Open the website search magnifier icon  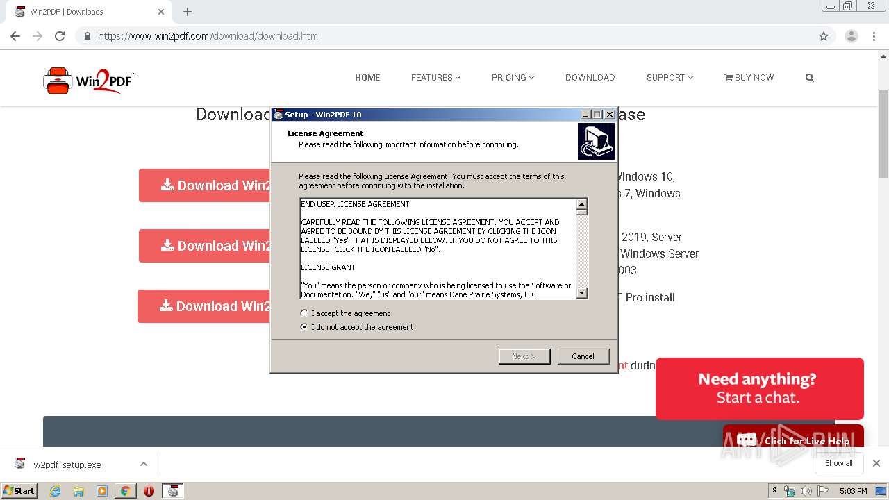(809, 78)
